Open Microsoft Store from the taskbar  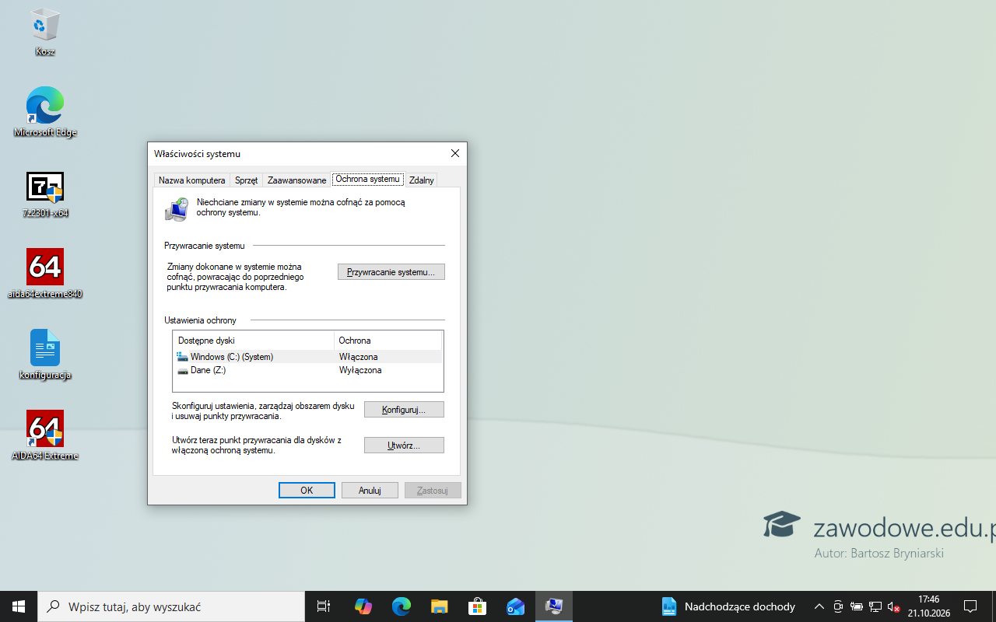click(478, 606)
